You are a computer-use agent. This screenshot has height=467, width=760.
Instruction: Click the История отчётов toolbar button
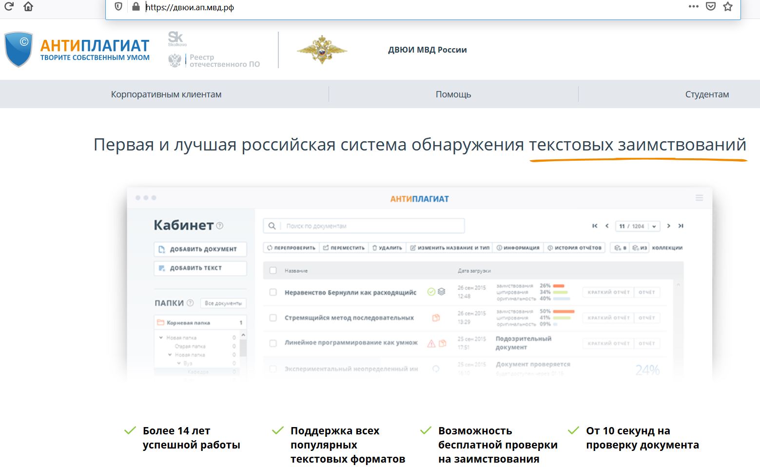(x=574, y=248)
